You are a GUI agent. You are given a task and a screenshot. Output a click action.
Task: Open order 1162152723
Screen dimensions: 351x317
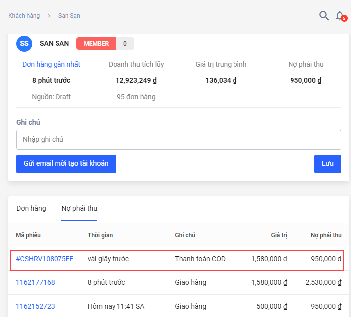click(35, 306)
